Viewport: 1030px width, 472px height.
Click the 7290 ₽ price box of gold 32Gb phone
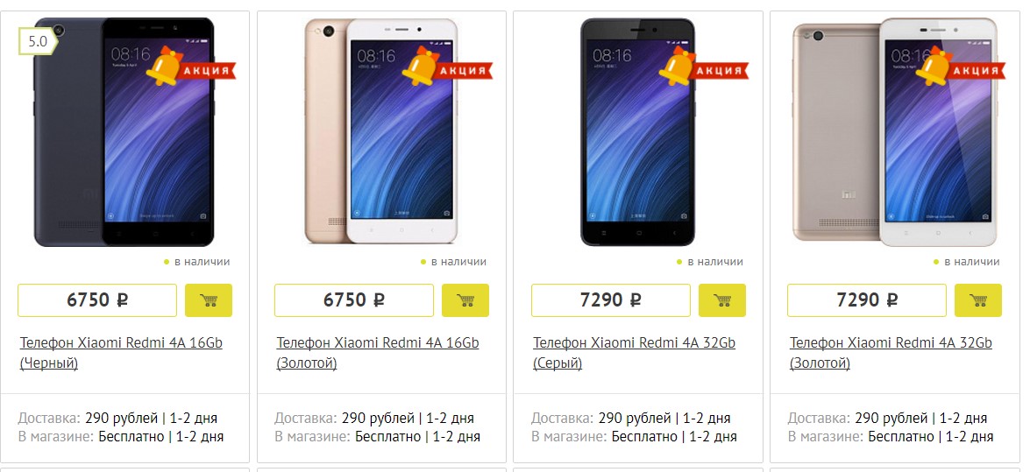[x=867, y=300]
